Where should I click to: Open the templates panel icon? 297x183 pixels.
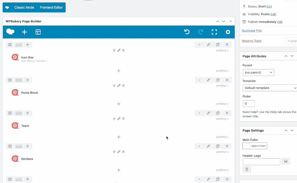click(38, 32)
